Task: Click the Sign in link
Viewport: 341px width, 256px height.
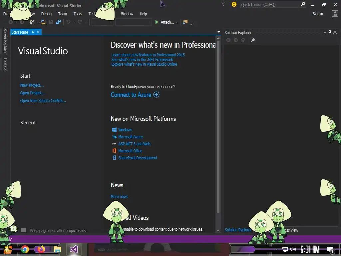Action: point(318,14)
